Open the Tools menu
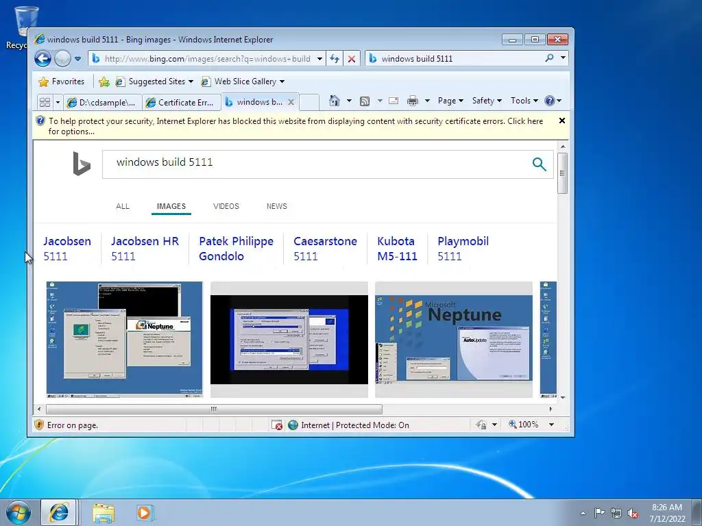This screenshot has height=526, width=702. (524, 101)
